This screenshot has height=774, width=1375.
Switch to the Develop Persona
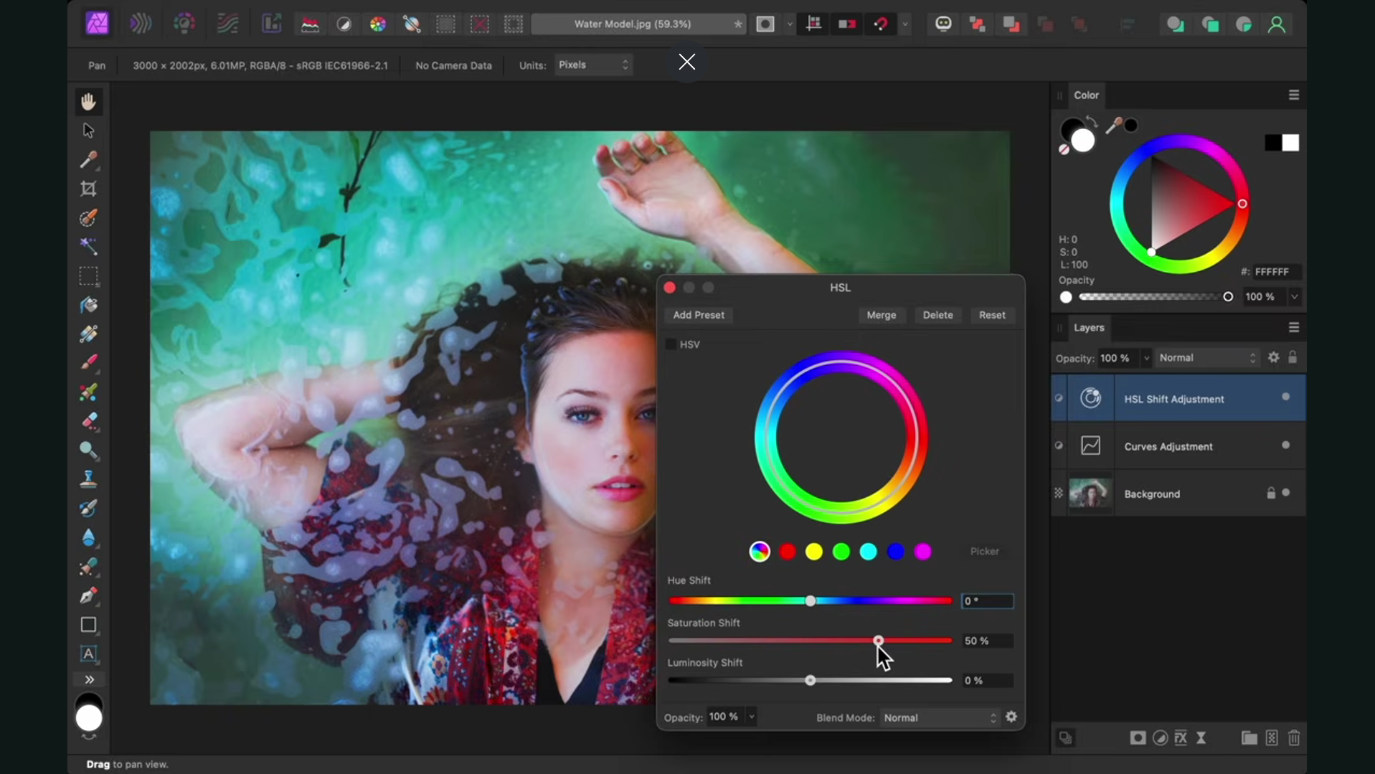184,24
